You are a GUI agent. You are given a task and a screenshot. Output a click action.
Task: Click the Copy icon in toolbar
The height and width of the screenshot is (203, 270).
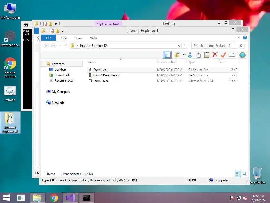(198, 55)
